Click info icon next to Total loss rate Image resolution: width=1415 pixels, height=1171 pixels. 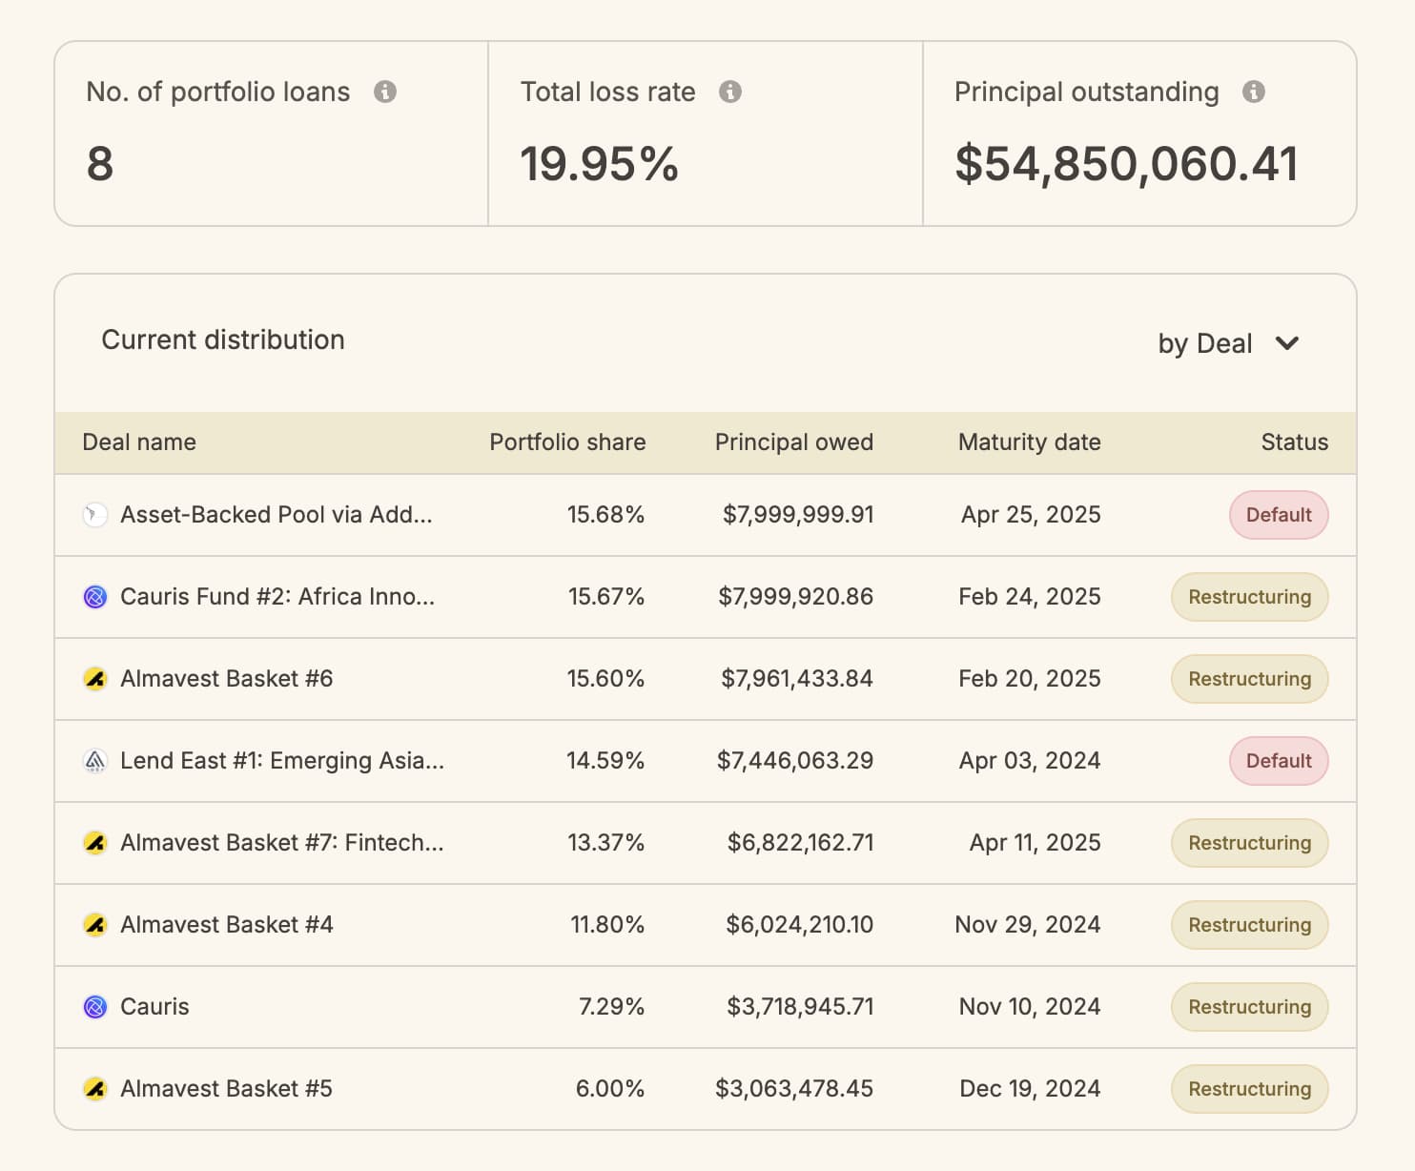click(729, 92)
